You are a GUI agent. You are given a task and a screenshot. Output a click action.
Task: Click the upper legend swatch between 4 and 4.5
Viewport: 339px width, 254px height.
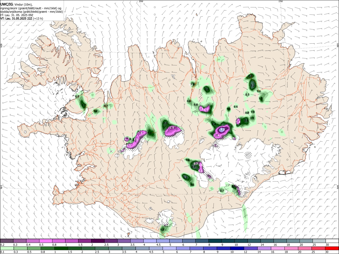pos(150,241)
